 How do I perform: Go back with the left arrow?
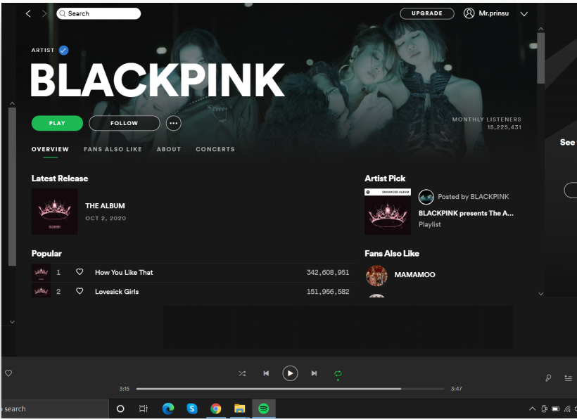coord(28,13)
